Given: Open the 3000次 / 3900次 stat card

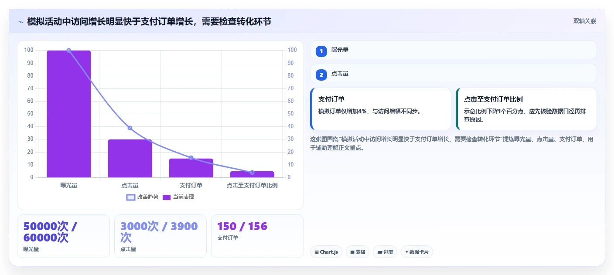Looking at the screenshot, I should pyautogui.click(x=160, y=236).
